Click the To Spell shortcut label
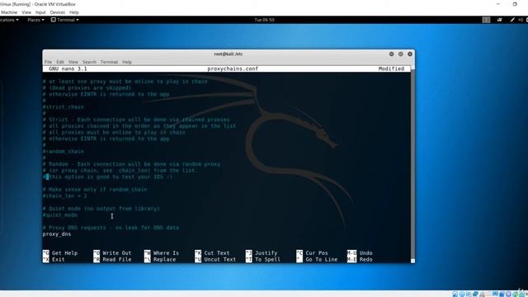Image resolution: width=528 pixels, height=297 pixels. [267, 259]
